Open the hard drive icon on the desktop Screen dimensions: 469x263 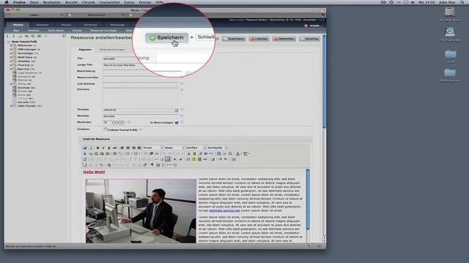[x=450, y=12]
